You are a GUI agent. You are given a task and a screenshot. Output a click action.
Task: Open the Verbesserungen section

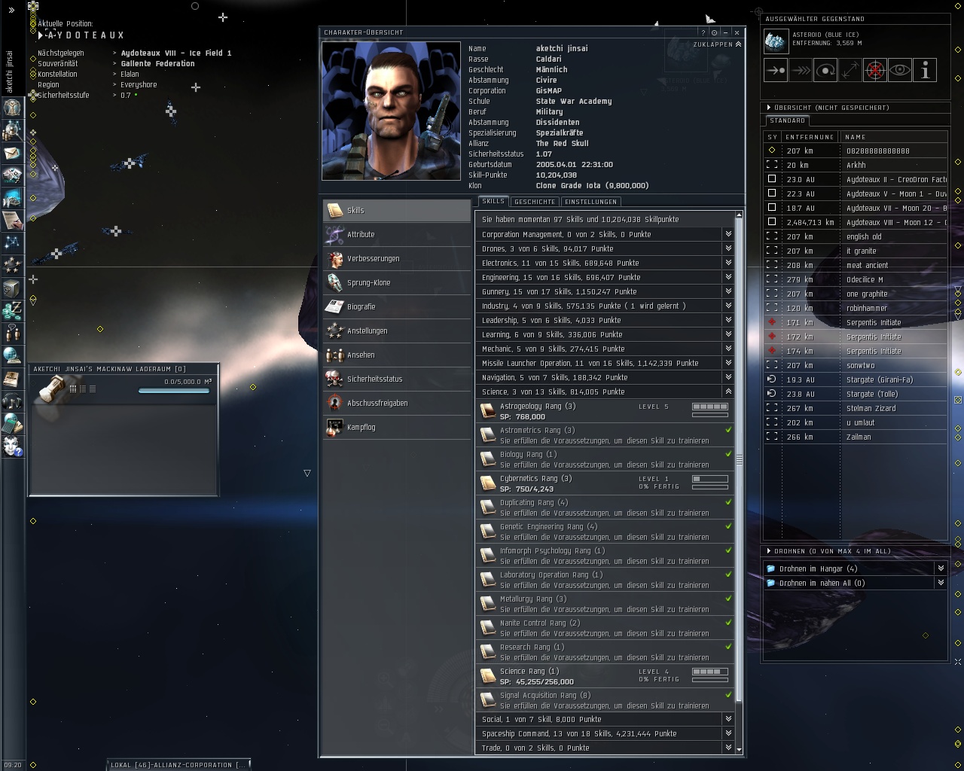click(397, 258)
